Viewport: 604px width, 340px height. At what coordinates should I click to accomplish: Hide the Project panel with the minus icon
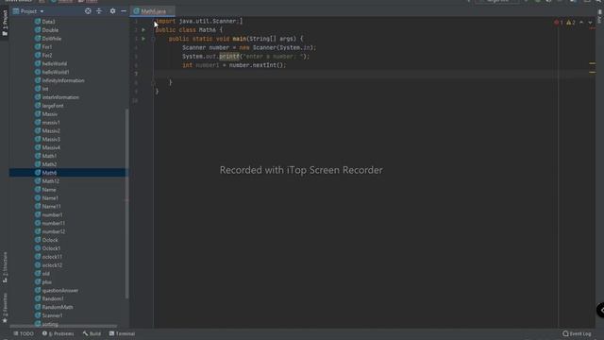tap(124, 11)
